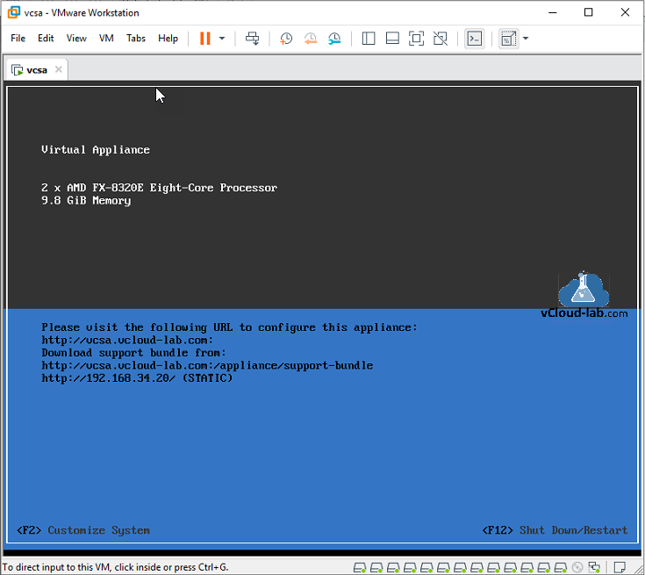
Task: Click the VMware Workstation title bar icon
Action: click(13, 12)
